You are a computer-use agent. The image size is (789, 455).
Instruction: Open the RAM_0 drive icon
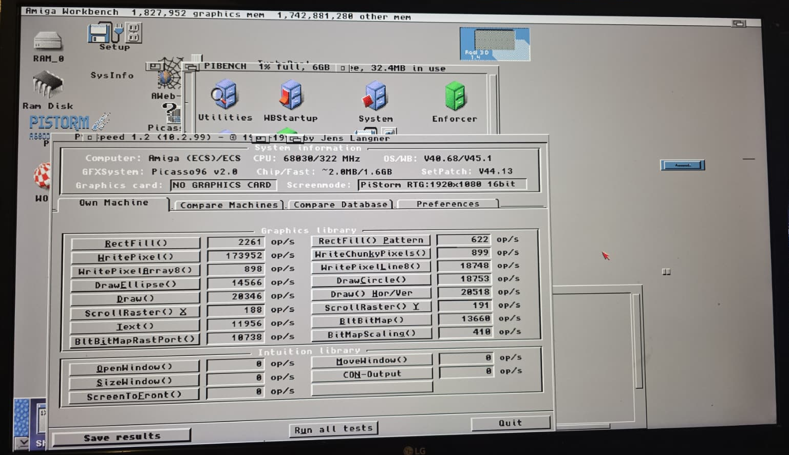(48, 42)
